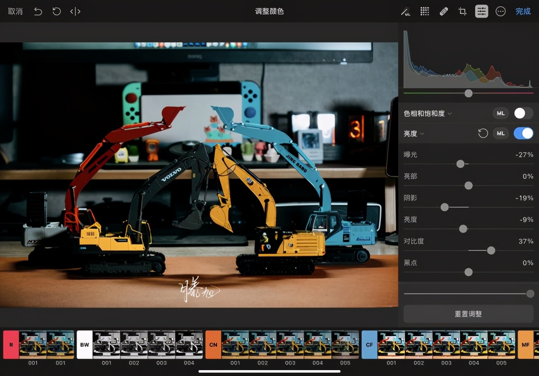Apply ML Enhance with the magic wand
Image resolution: width=539 pixels, height=376 pixels.
tap(405, 11)
